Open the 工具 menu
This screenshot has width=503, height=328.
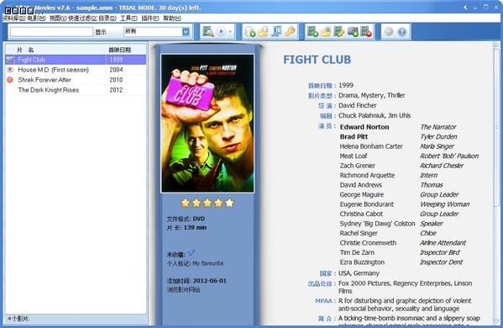pos(128,19)
